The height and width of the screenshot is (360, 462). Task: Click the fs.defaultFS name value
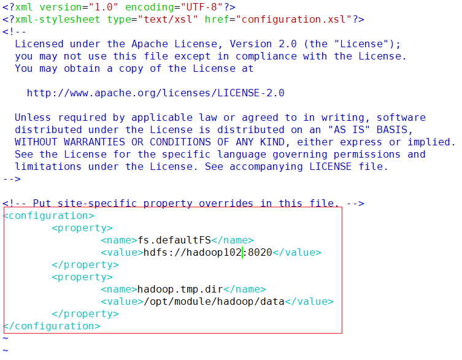pos(174,240)
